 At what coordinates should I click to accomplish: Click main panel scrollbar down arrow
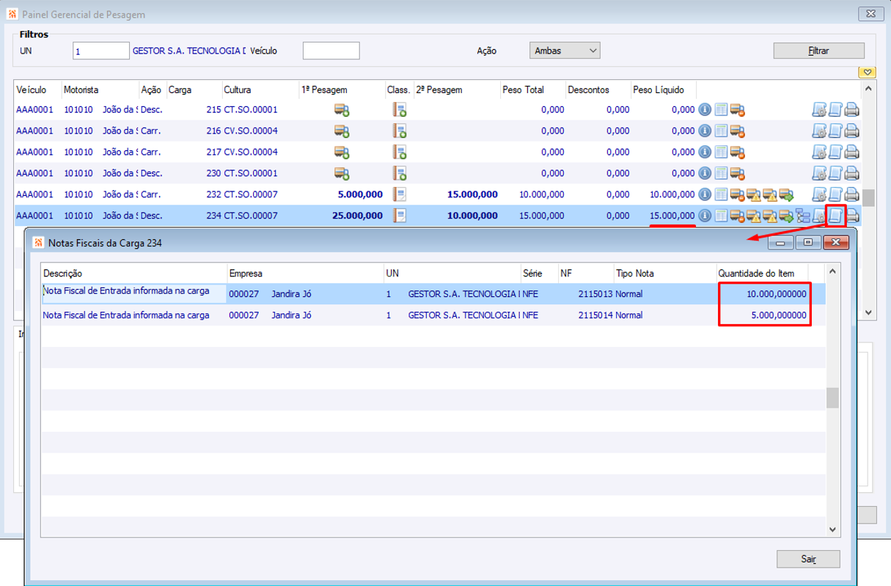868,312
